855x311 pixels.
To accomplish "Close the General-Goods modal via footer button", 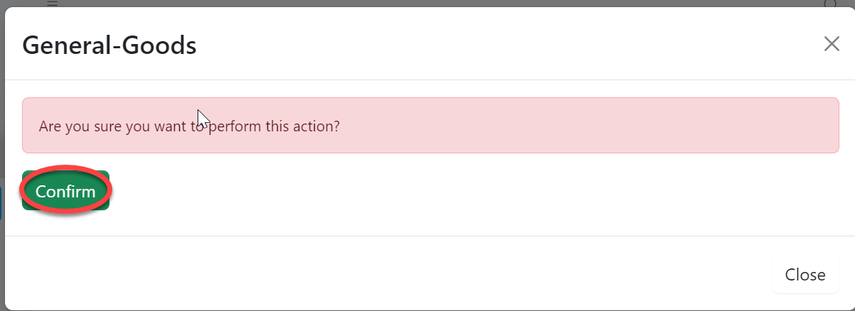I will tap(805, 275).
